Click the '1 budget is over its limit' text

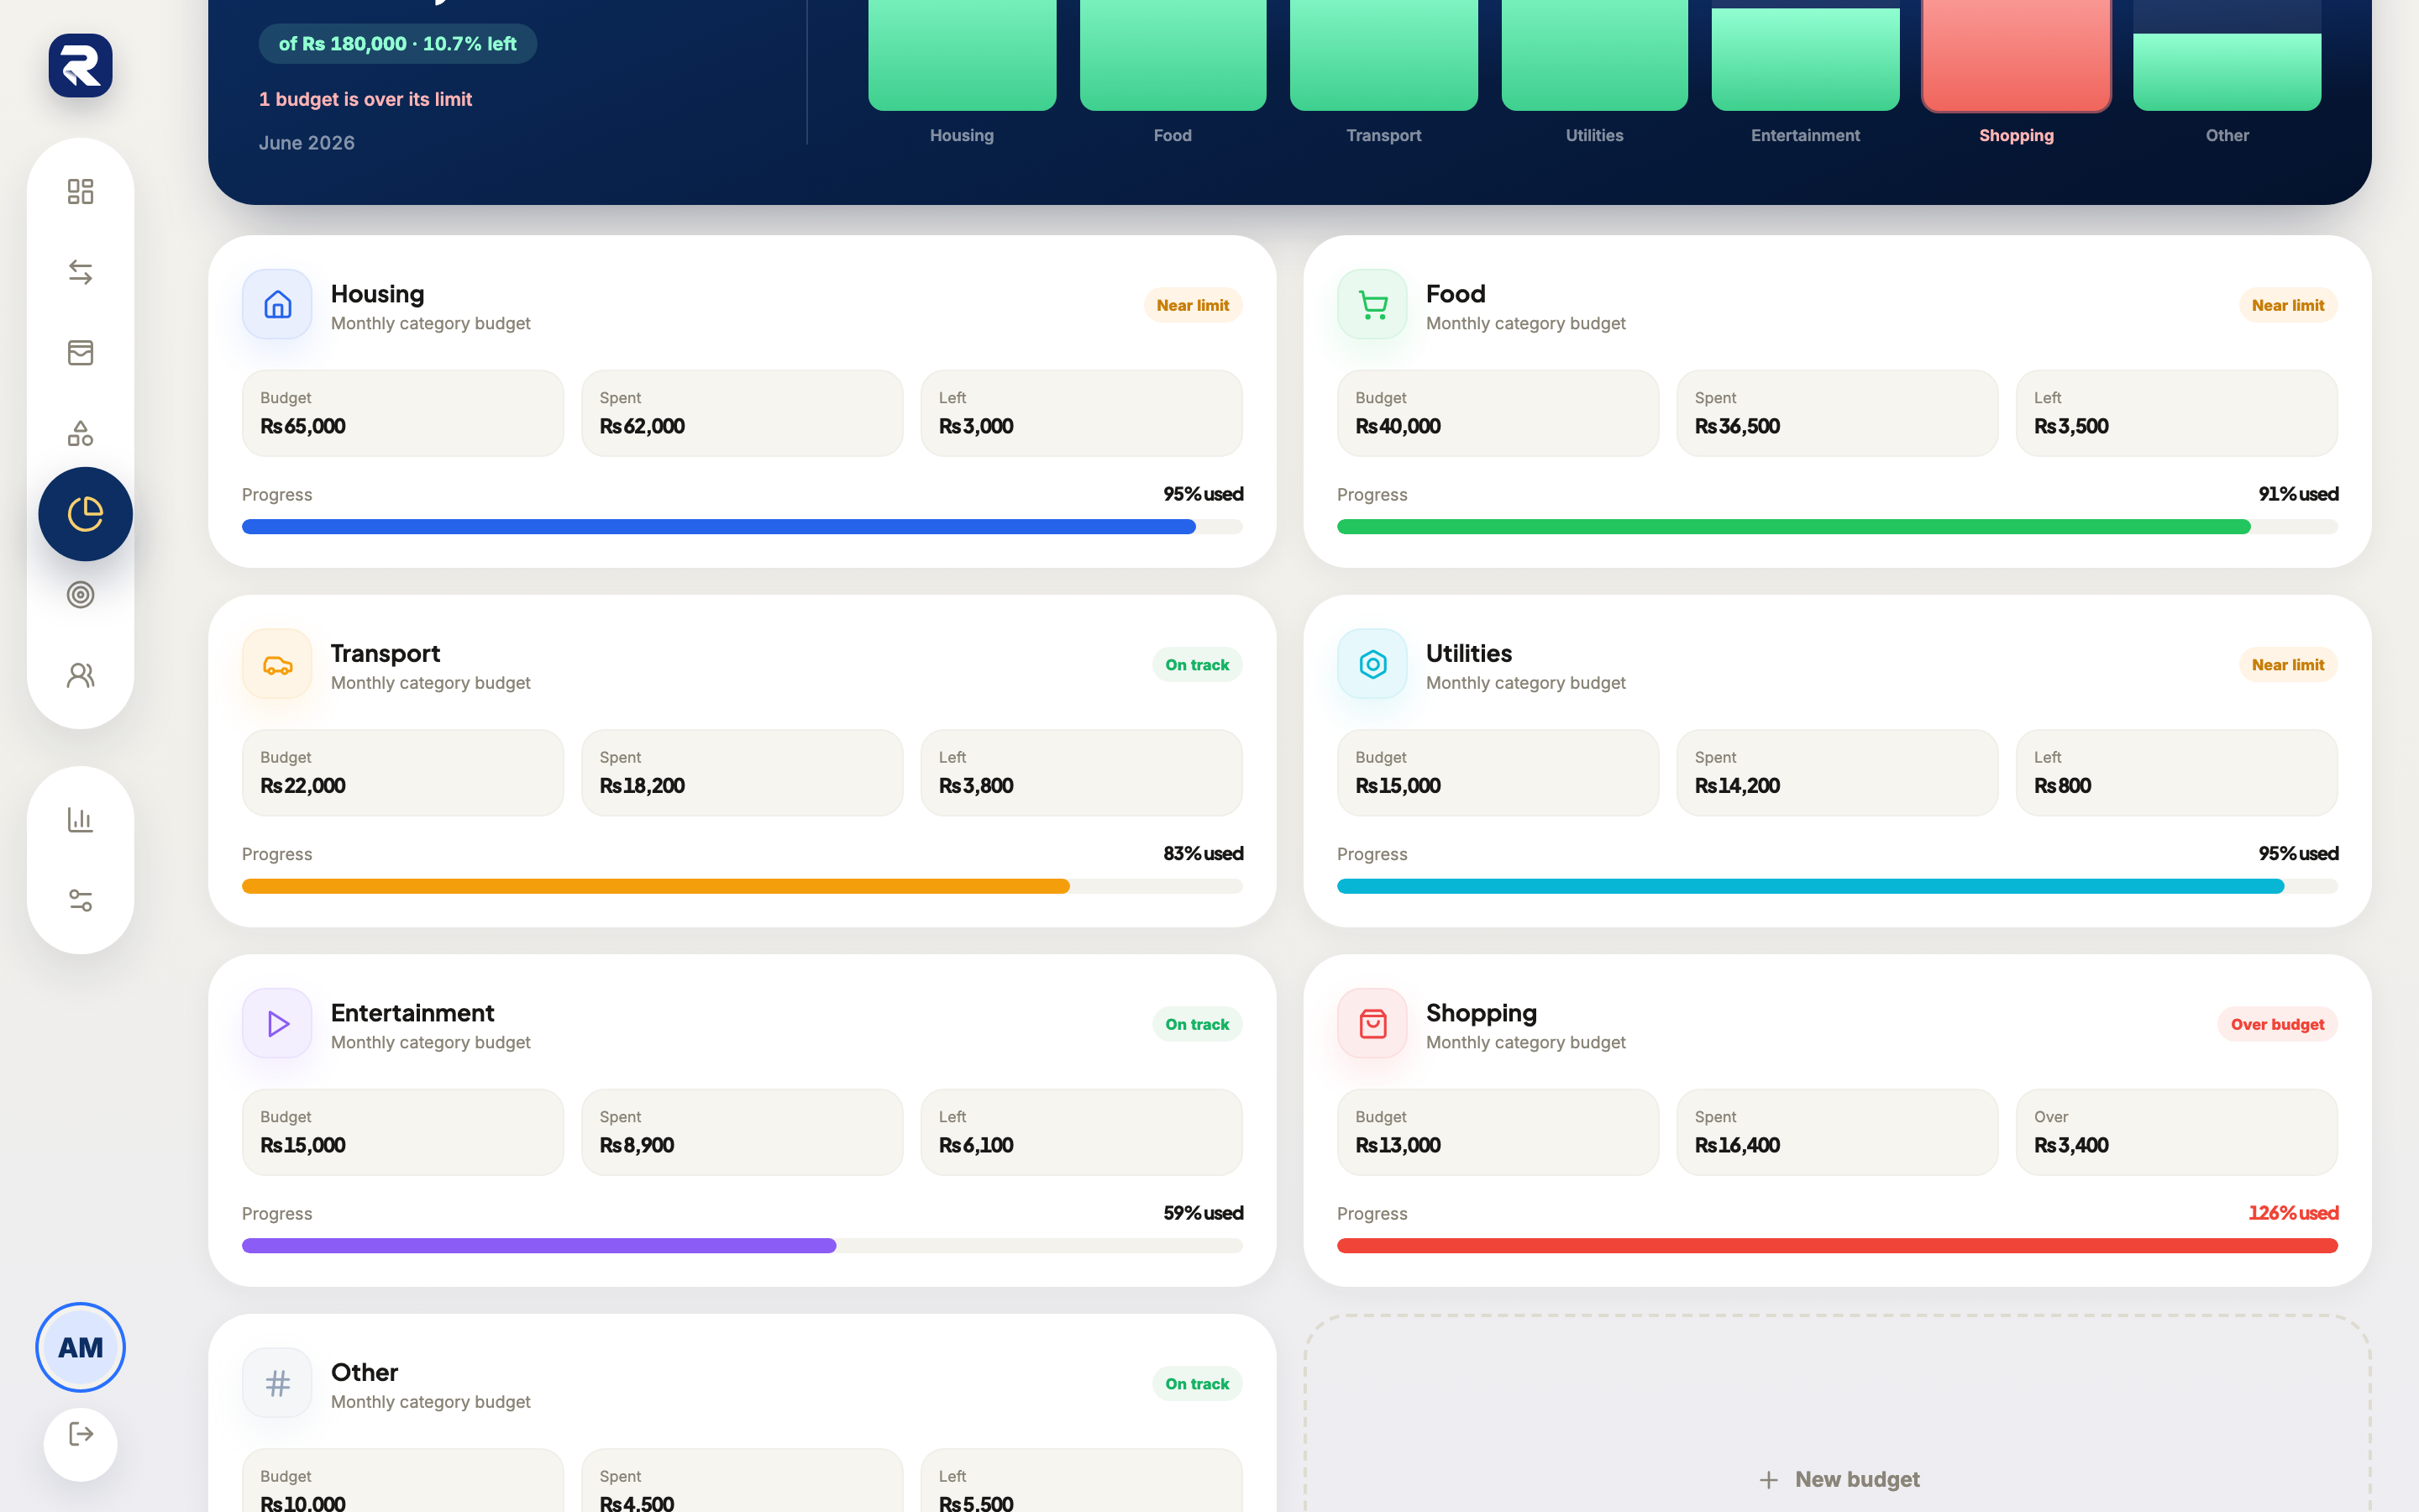(x=365, y=99)
